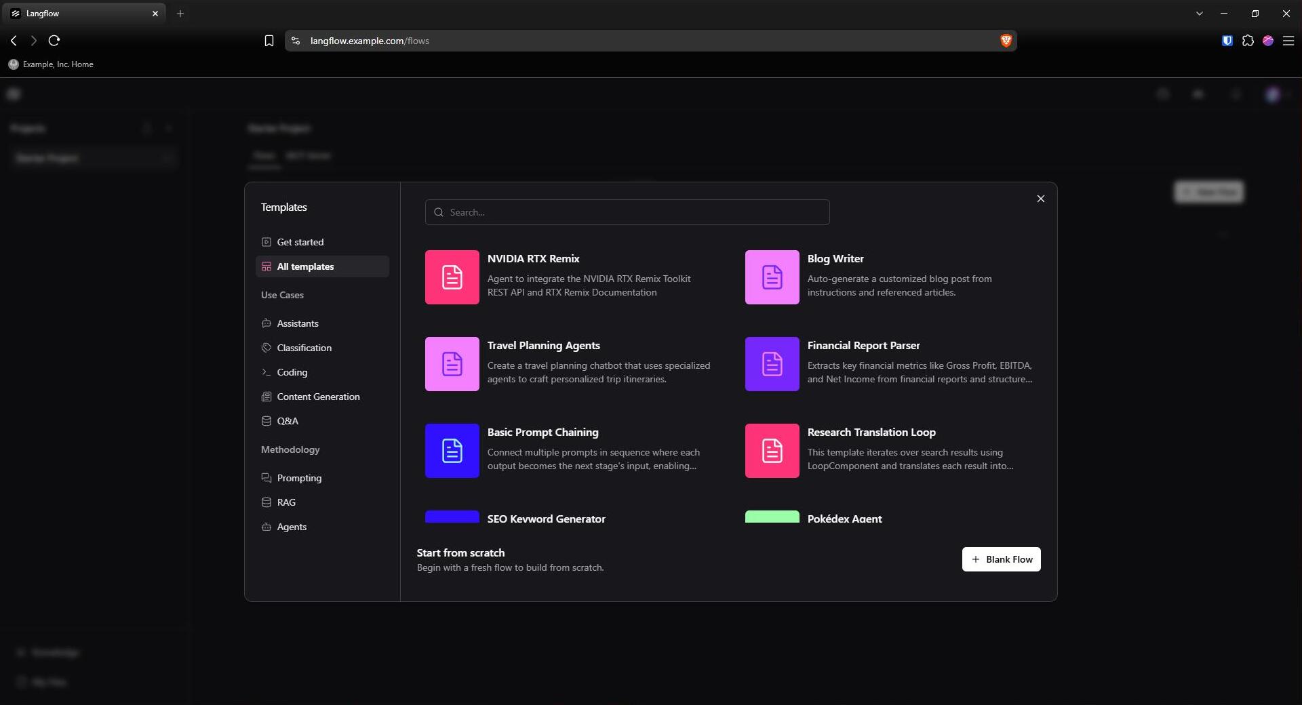
Task: Open the browser main menu
Action: pyautogui.click(x=1288, y=41)
